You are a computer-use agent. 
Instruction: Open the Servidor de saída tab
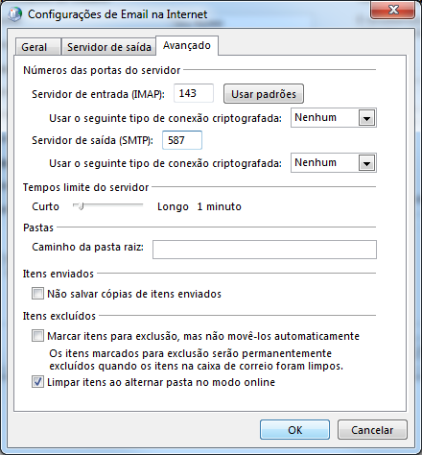tap(108, 47)
